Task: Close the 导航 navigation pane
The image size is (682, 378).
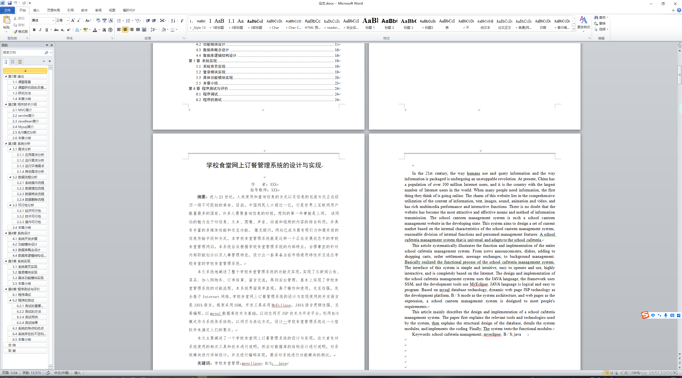Action: (x=52, y=45)
